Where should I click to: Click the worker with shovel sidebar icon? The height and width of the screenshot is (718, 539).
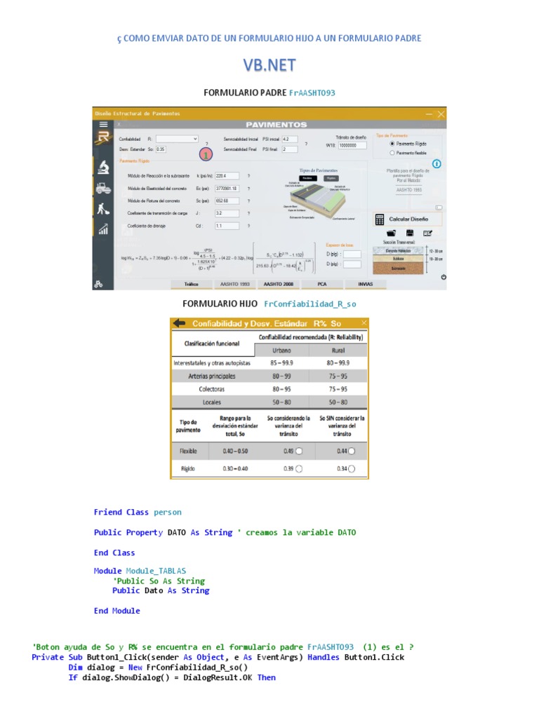pos(104,209)
